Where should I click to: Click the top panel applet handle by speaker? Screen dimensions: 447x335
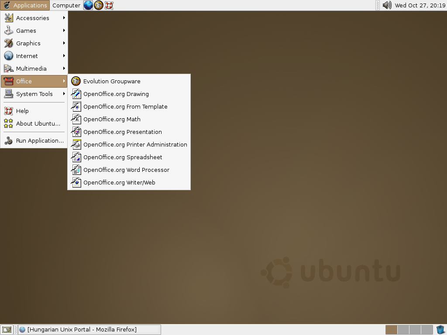[378, 5]
